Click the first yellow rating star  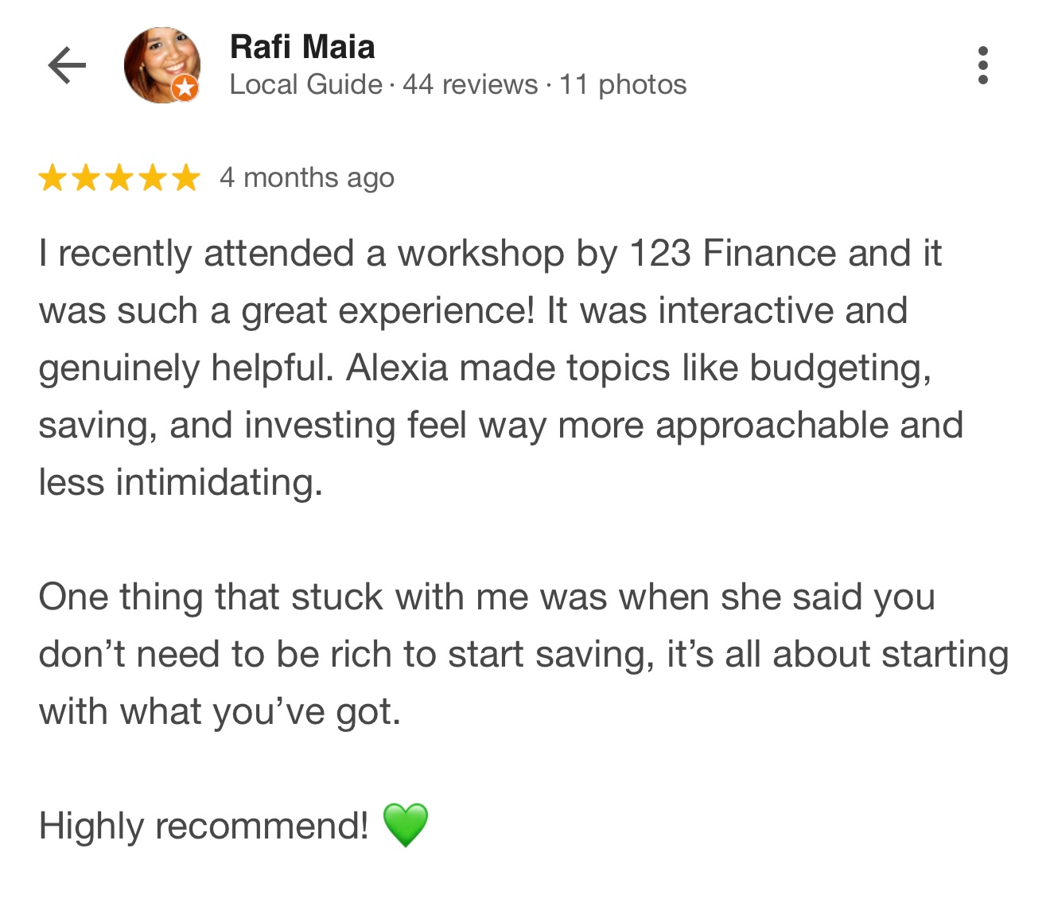pos(52,177)
